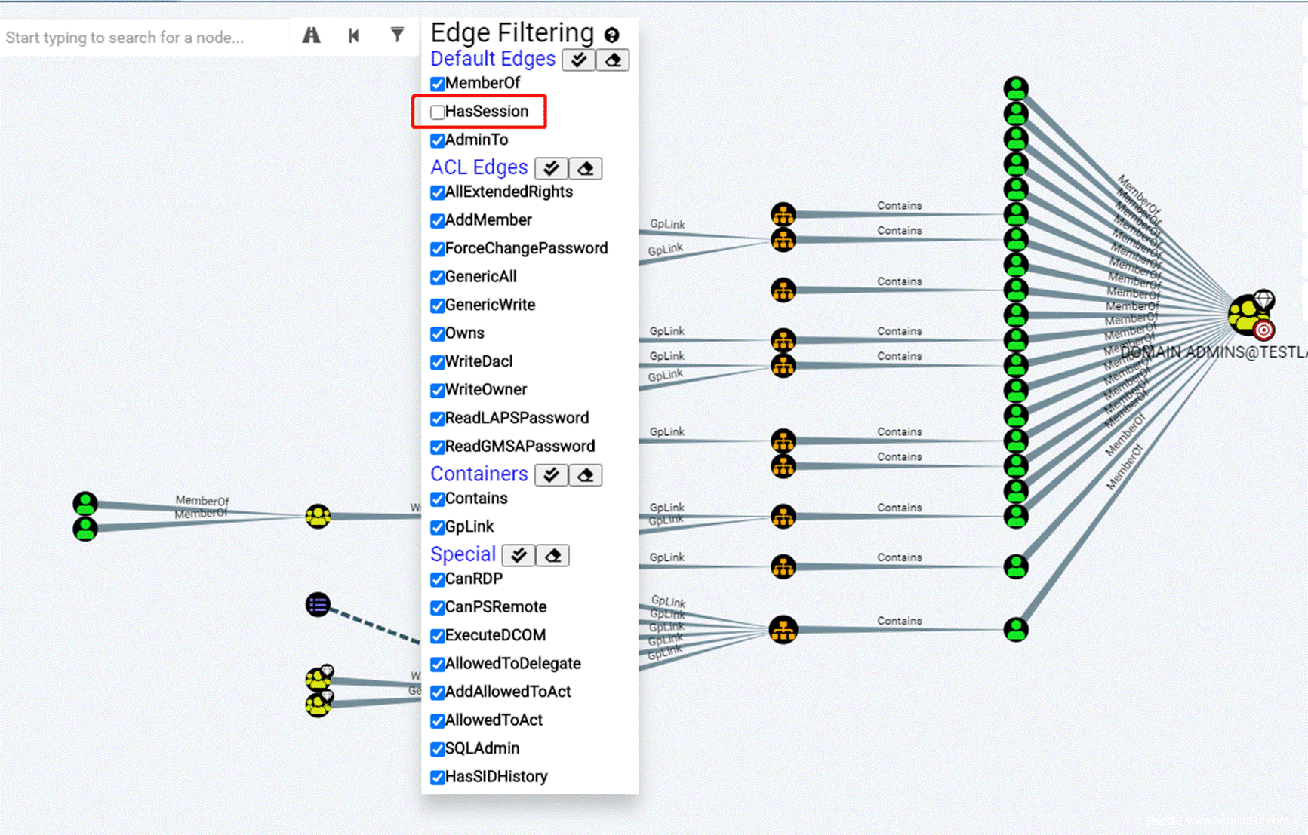Enable the HasSession checkbox
The image size is (1308, 835).
(x=438, y=112)
